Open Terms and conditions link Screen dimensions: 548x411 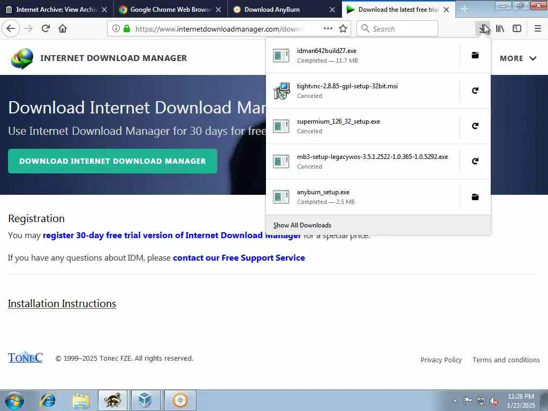506,360
